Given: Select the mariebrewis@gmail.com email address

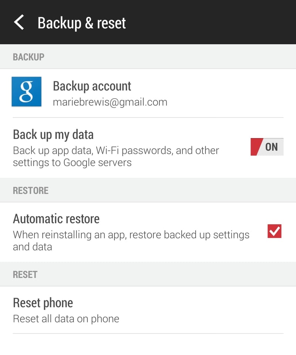Looking at the screenshot, I should point(110,102).
